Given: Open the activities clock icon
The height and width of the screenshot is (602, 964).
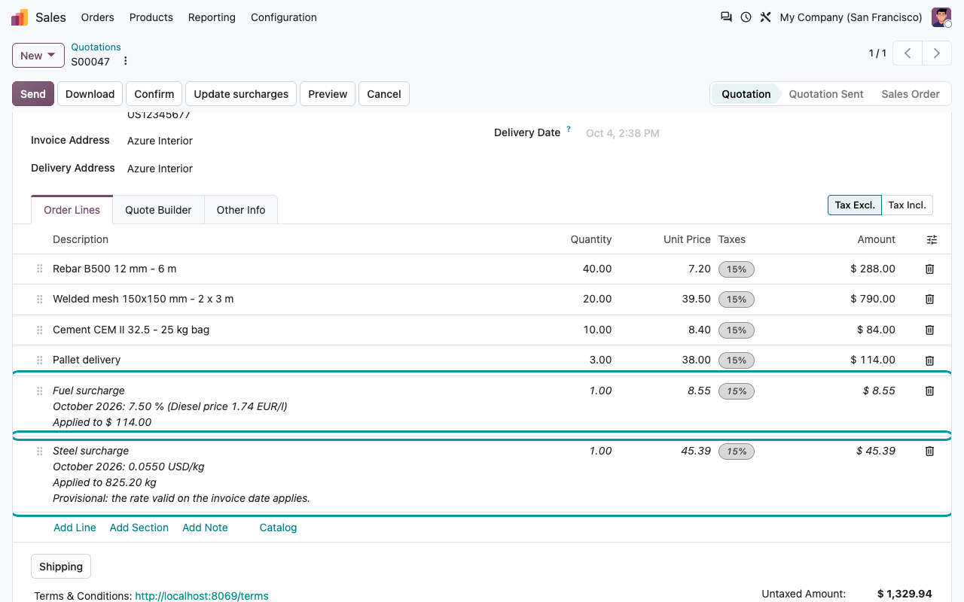Looking at the screenshot, I should pos(746,17).
